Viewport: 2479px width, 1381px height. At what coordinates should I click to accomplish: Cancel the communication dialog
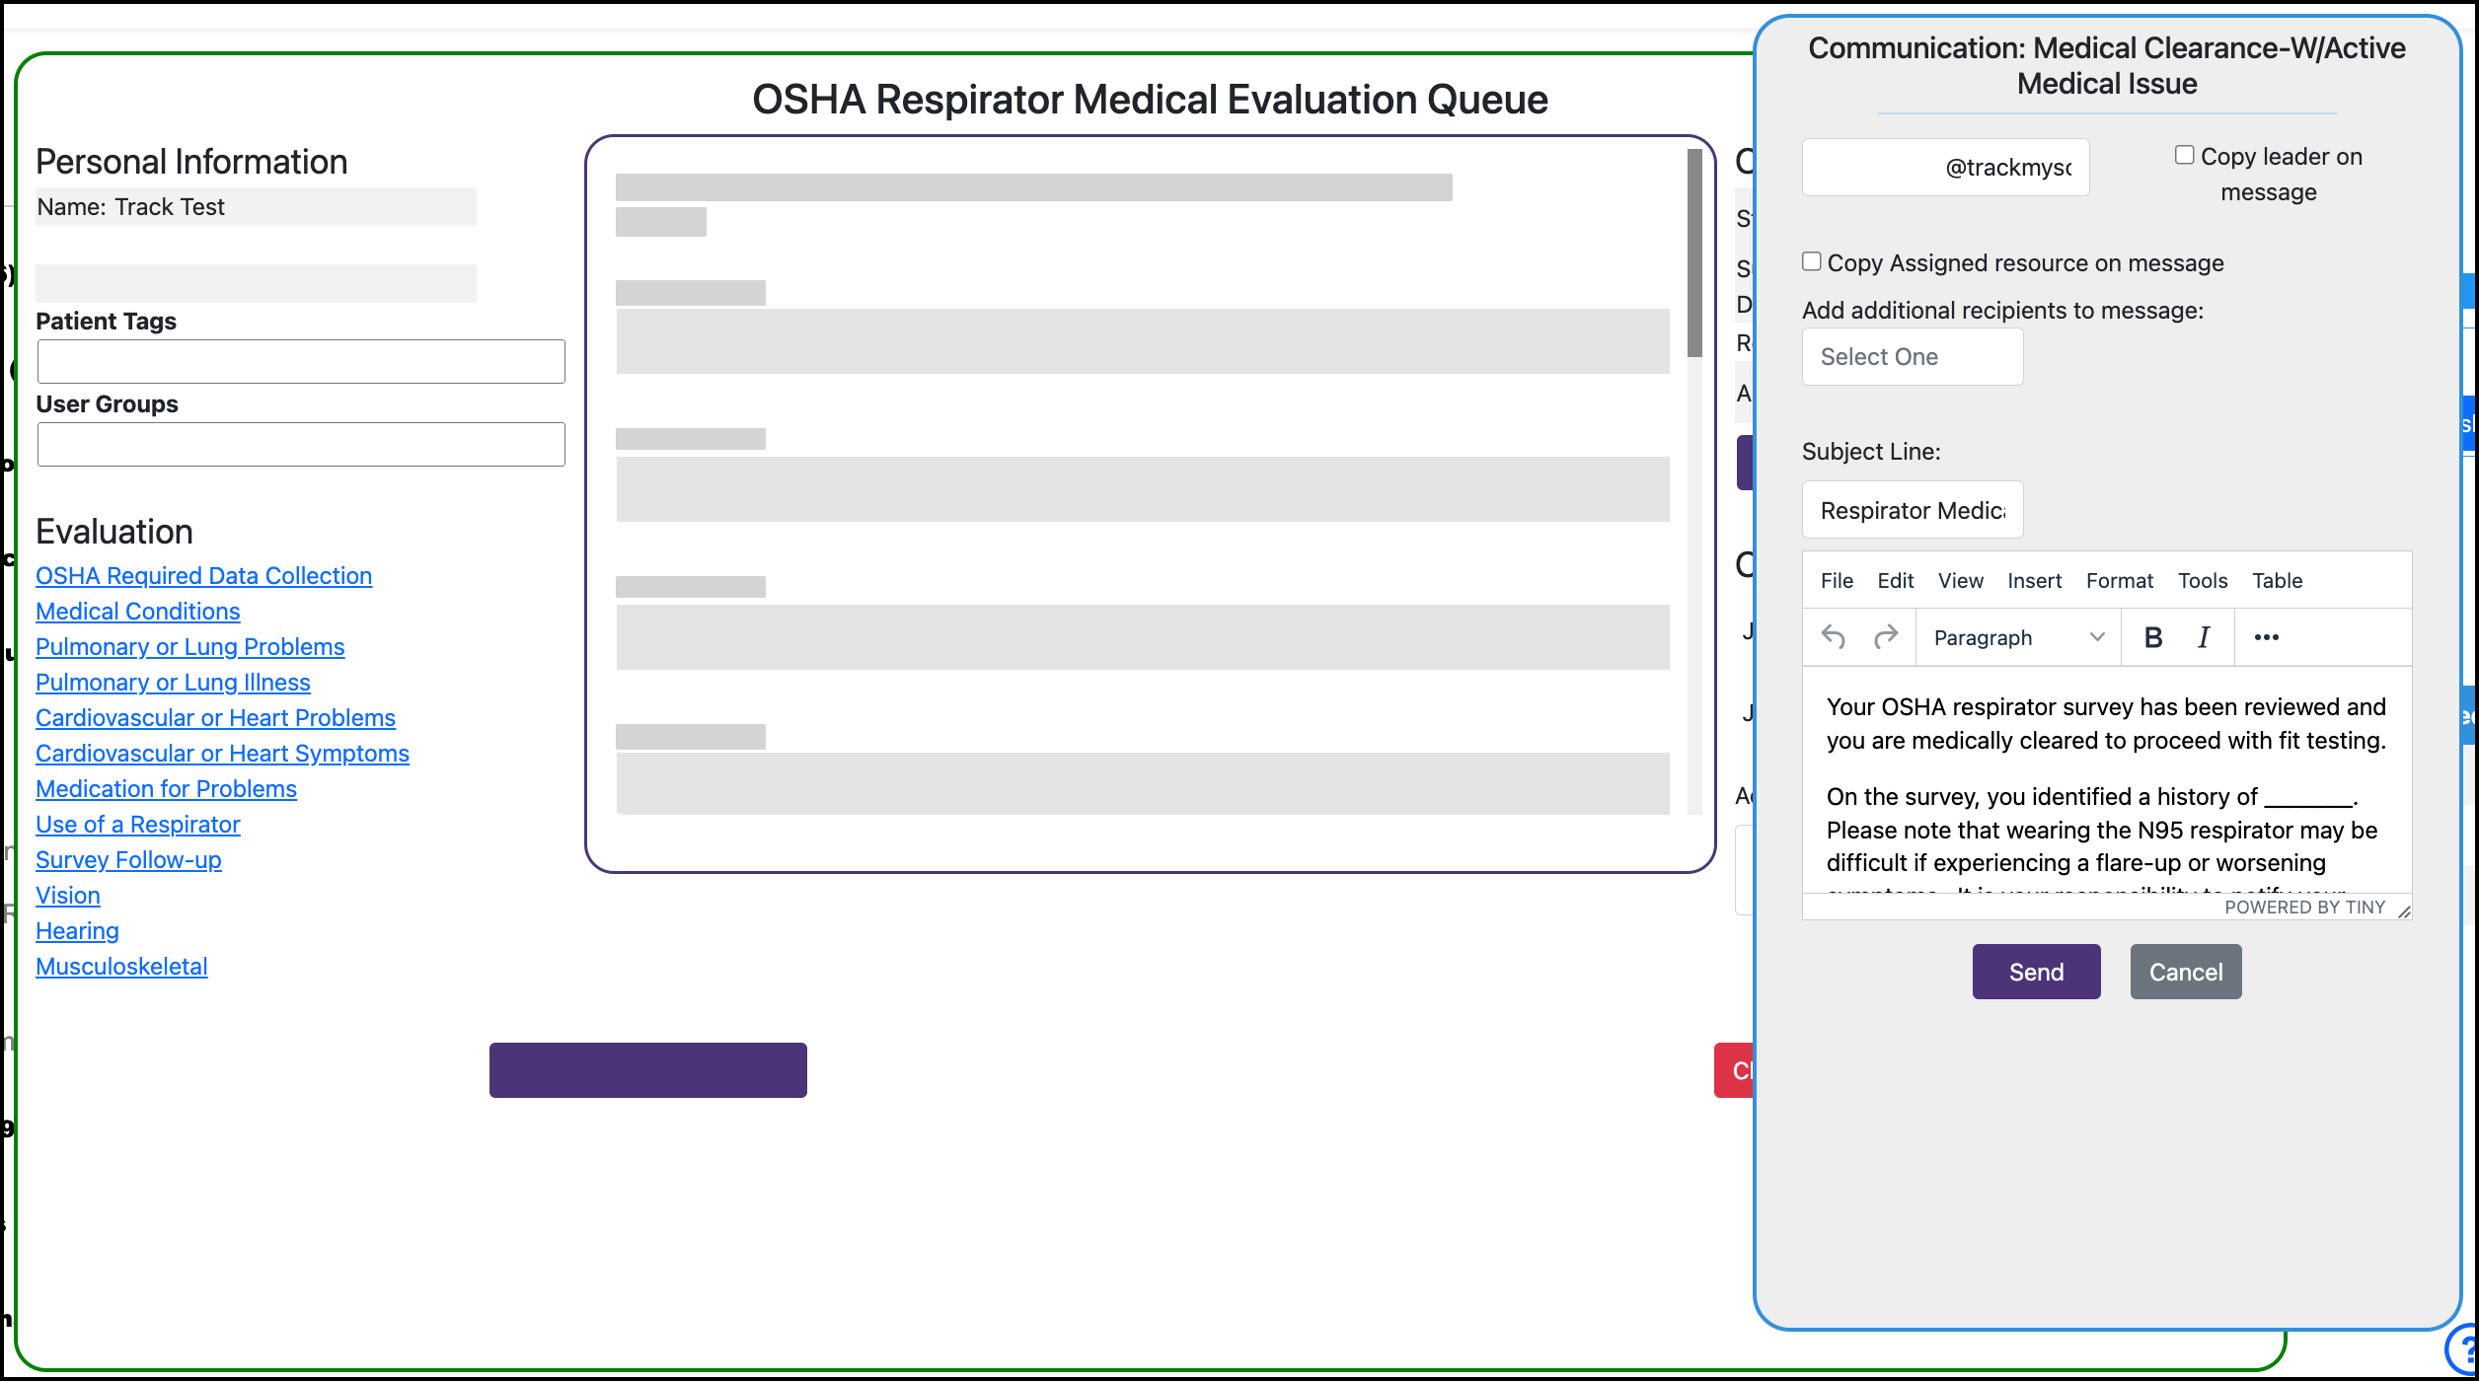click(2186, 971)
